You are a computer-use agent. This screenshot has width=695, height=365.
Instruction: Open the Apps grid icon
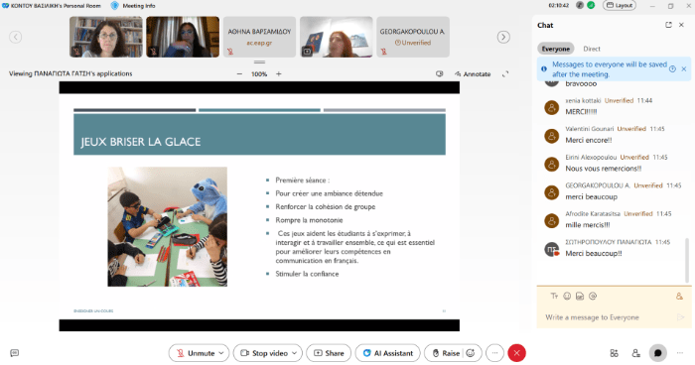coord(614,353)
